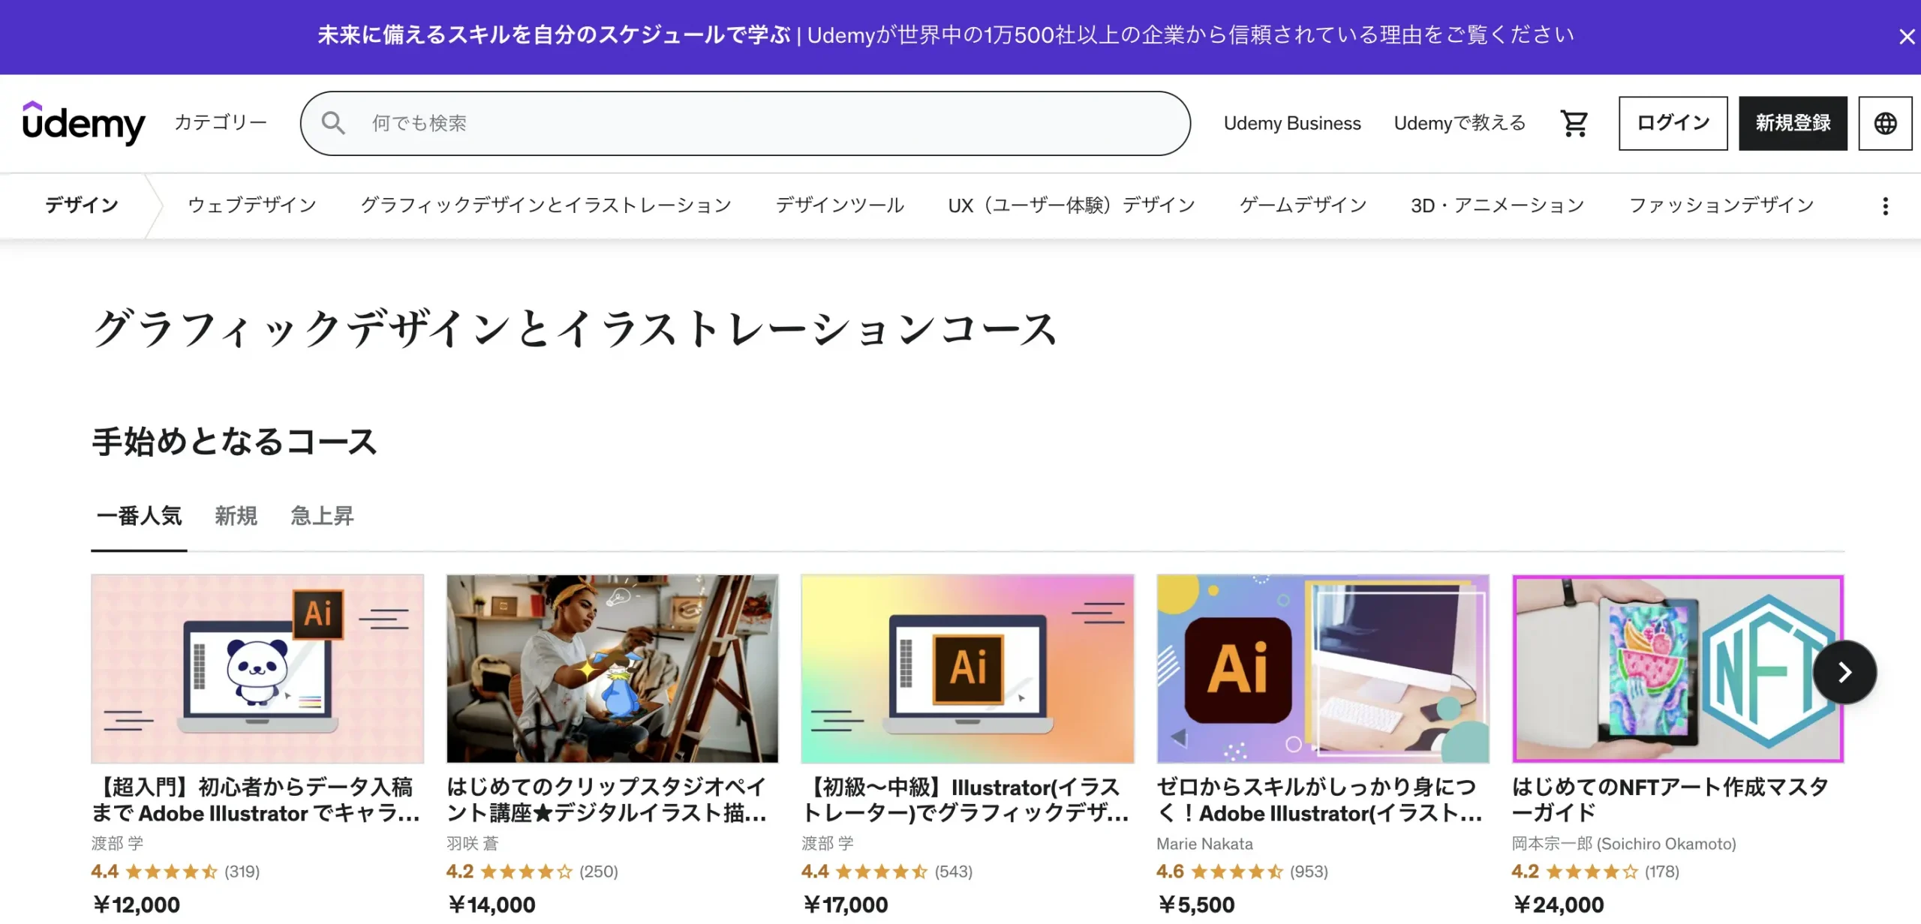This screenshot has height=924, width=1921.
Task: Select ゲームデザイン subcategory
Action: (x=1303, y=205)
